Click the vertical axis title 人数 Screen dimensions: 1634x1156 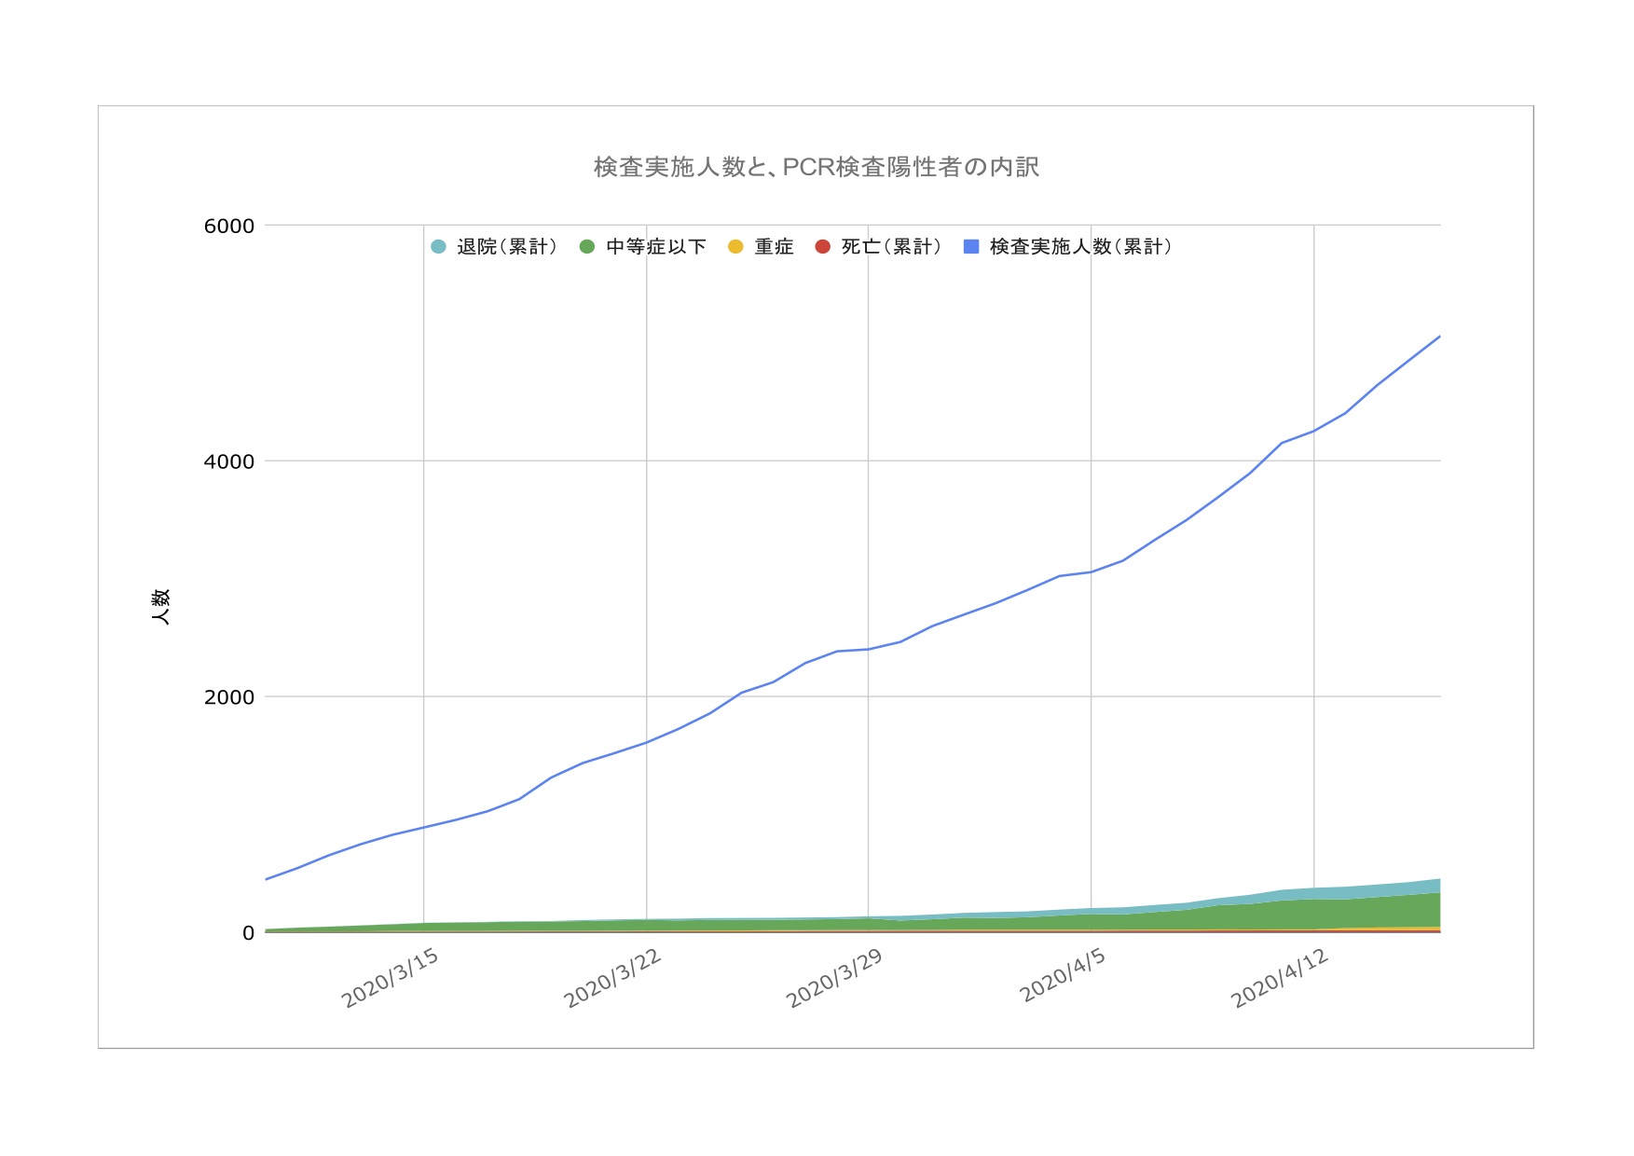pos(160,606)
